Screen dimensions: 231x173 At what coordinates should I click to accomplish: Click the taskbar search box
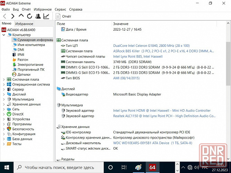click(59, 167)
